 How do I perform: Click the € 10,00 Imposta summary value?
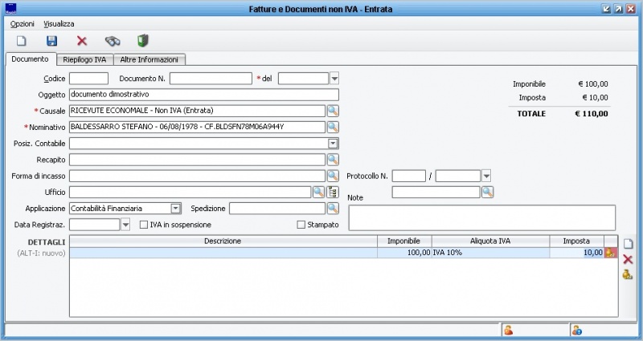tap(595, 97)
